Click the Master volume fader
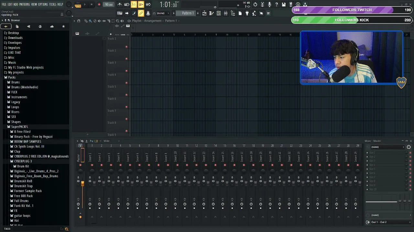 [x=82, y=183]
